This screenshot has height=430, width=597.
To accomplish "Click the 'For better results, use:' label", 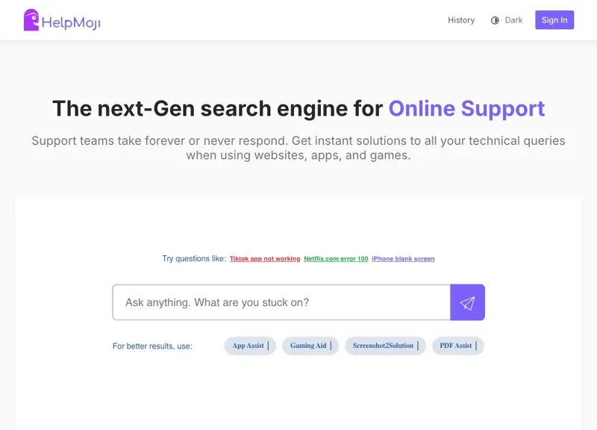I will [x=152, y=346].
